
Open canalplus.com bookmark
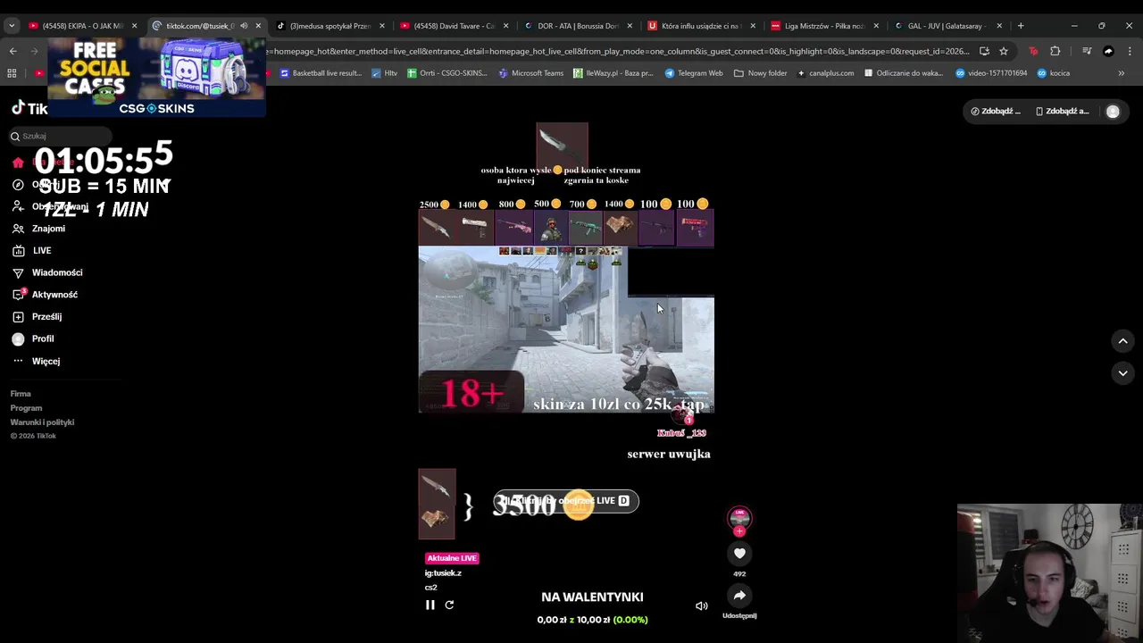[825, 73]
